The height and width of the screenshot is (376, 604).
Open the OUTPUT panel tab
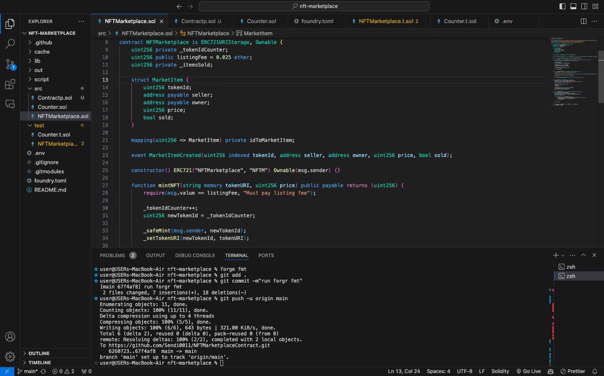click(x=156, y=255)
